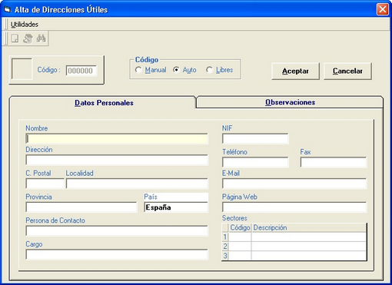Switch to the Datos Personales tab
The image size is (392, 285).
point(104,103)
